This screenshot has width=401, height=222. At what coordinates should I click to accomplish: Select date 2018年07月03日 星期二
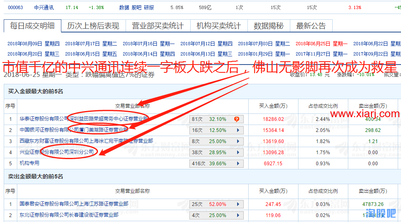coord(264,44)
